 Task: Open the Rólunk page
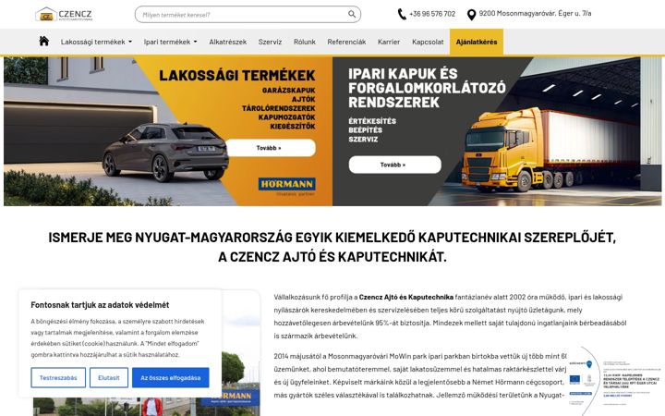tap(305, 42)
